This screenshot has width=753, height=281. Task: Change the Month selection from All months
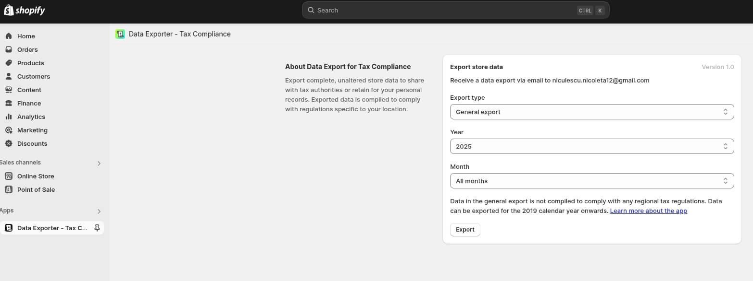[591, 181]
